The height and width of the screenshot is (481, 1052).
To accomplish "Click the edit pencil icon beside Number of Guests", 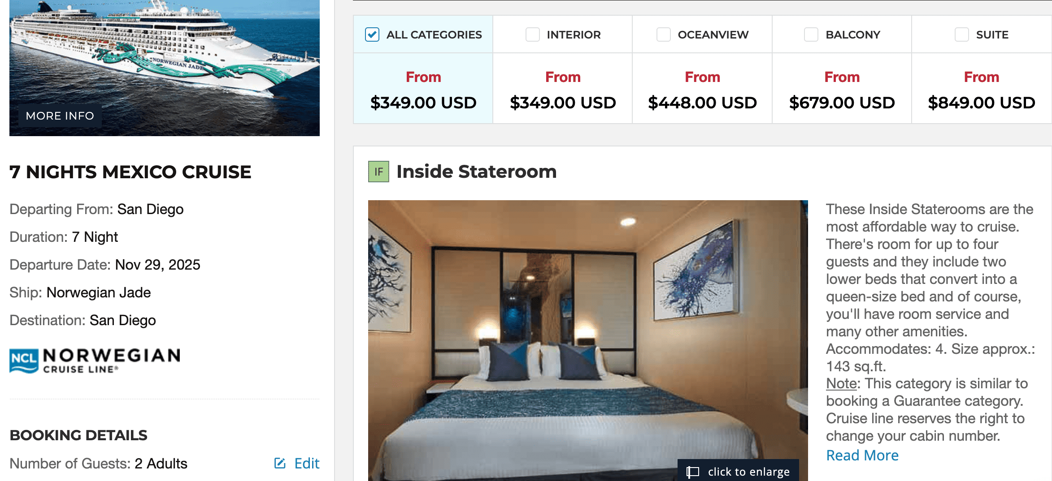I will (280, 463).
